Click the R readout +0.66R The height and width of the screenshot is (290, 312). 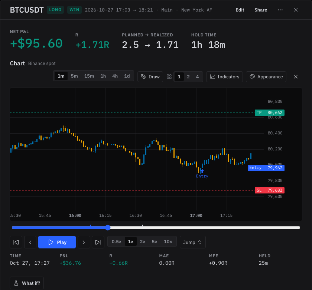click(x=118, y=263)
